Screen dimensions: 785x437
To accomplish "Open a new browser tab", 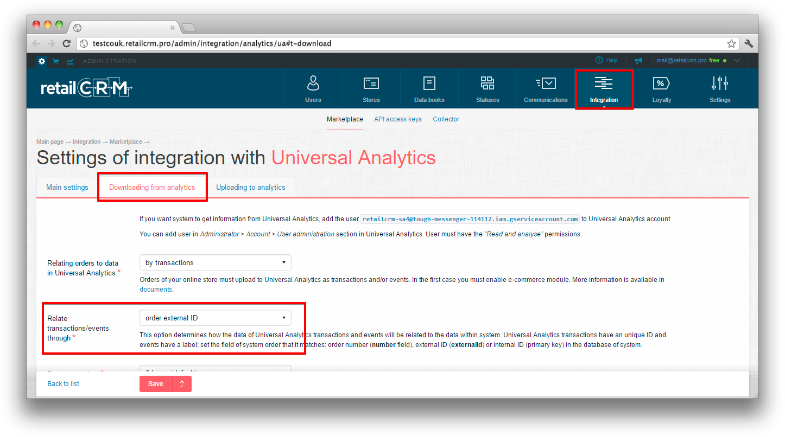I will pyautogui.click(x=188, y=28).
